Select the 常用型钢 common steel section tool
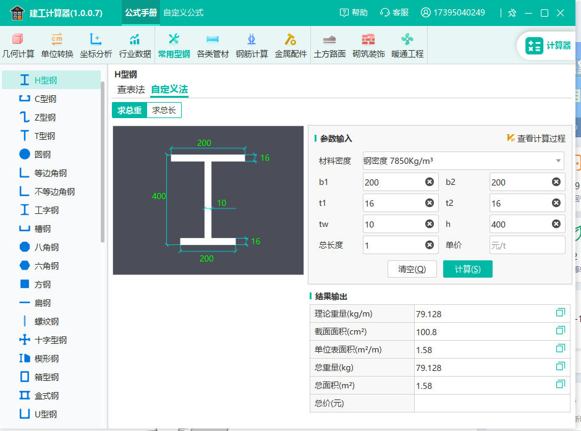Screen dimensions: 581x431 click(174, 45)
